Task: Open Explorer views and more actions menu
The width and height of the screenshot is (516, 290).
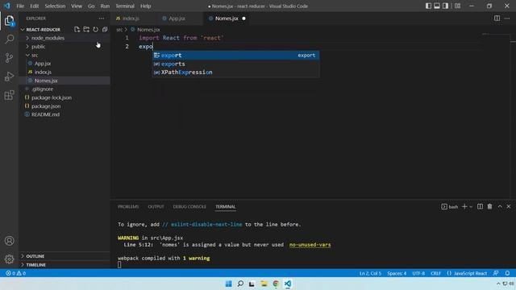Action: (x=102, y=19)
